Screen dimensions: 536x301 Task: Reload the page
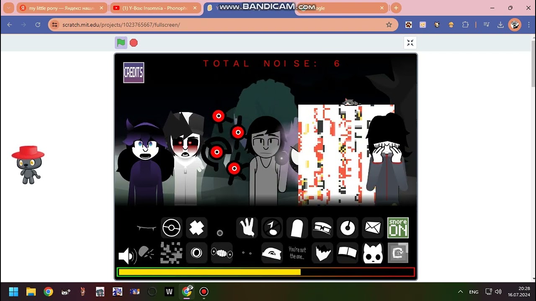pos(38,25)
